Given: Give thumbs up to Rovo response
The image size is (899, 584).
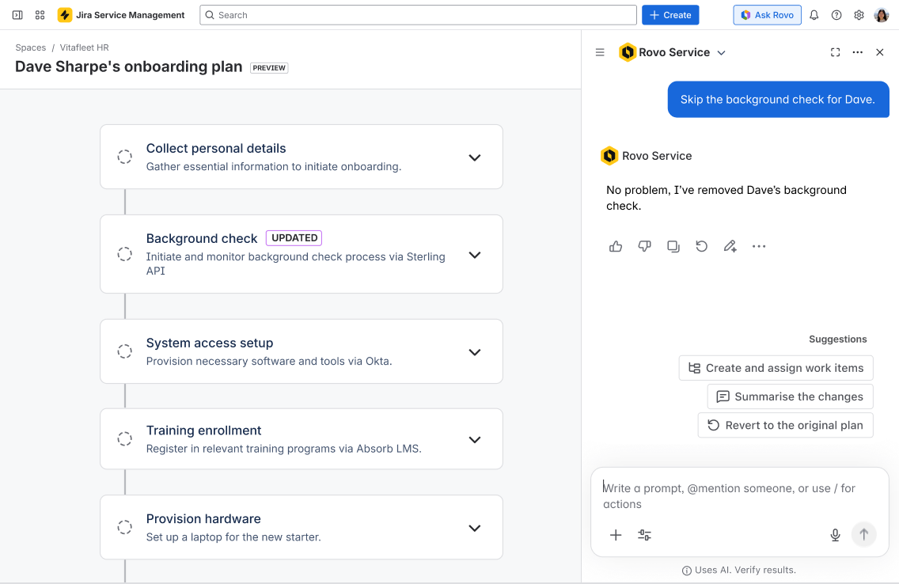Looking at the screenshot, I should (616, 246).
